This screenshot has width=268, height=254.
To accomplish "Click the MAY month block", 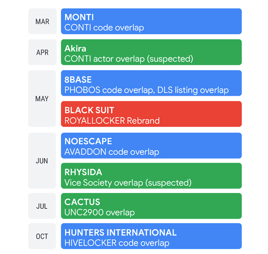I will click(x=42, y=98).
